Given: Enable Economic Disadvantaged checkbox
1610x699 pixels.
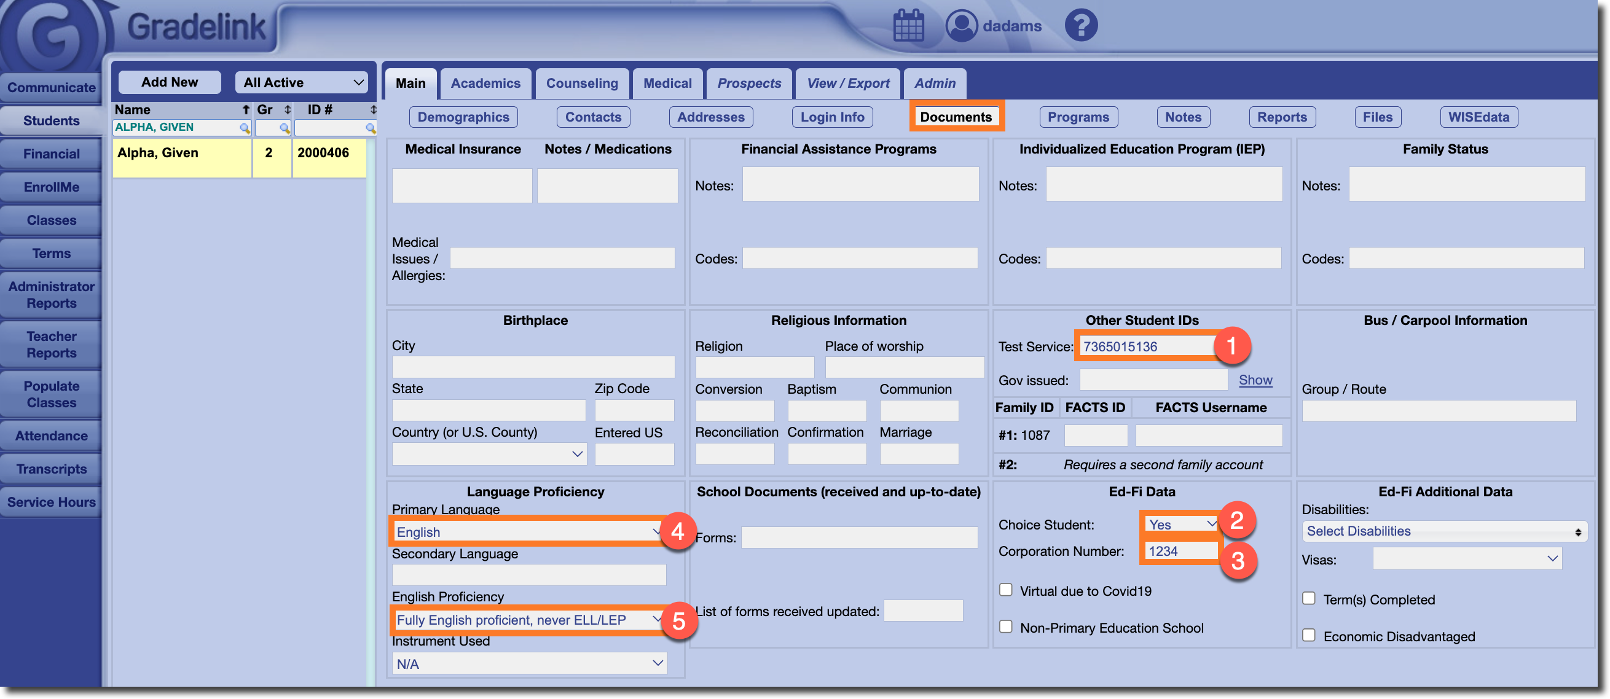Looking at the screenshot, I should pos(1308,635).
